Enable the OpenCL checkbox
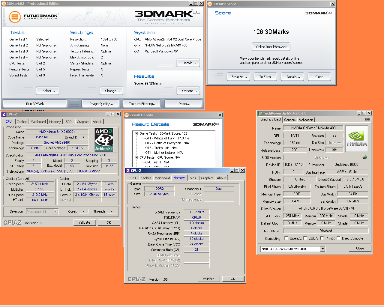The image size is (384, 307). pyautogui.click(x=286, y=238)
